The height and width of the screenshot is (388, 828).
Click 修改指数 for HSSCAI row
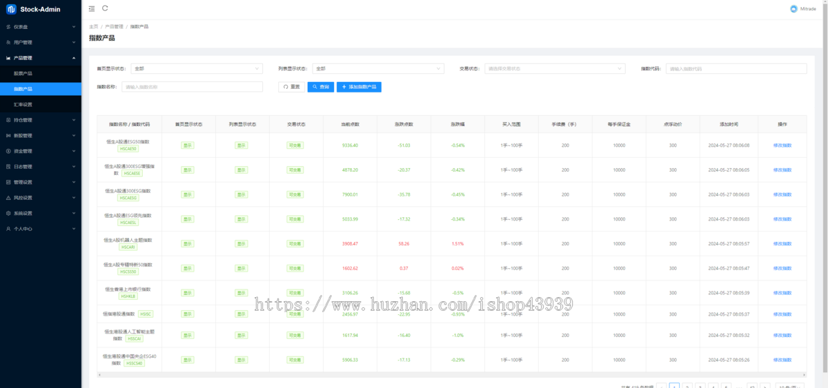click(x=782, y=335)
